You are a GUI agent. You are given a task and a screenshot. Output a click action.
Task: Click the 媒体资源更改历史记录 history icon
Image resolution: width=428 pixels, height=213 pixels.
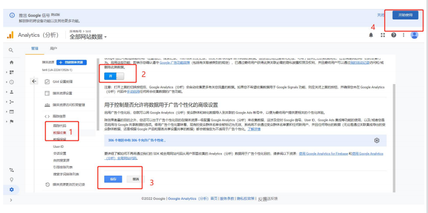(x=47, y=185)
